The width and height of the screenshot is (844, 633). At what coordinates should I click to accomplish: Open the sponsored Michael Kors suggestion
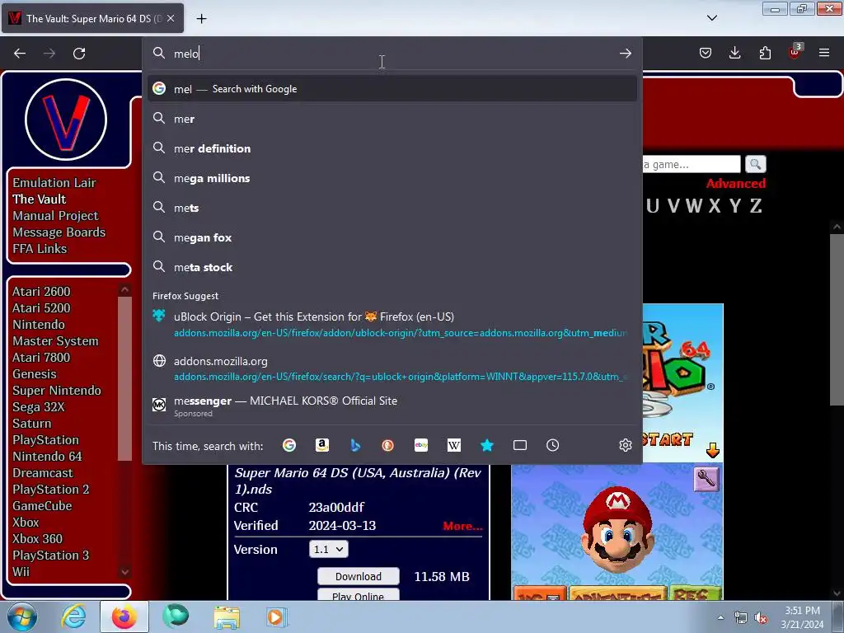coord(392,406)
